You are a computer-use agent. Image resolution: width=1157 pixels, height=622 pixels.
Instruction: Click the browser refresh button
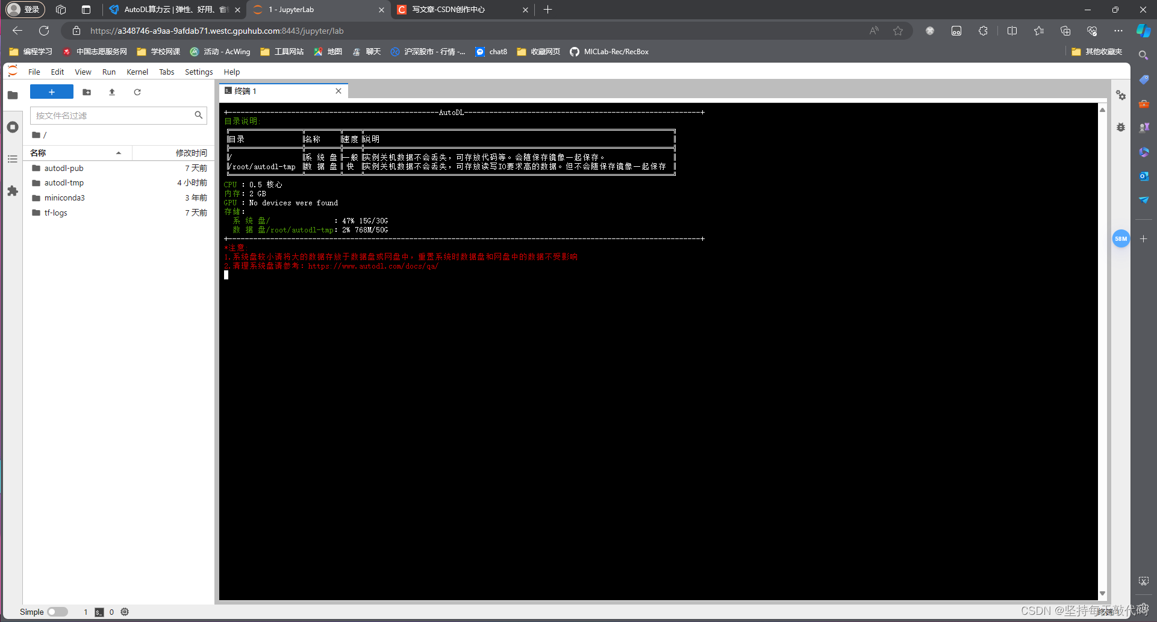(x=44, y=31)
